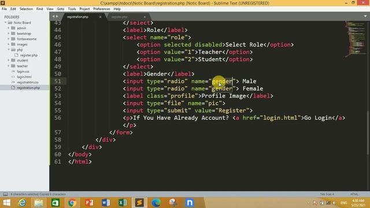
Task: Expand the admin folder
Action: coord(9,28)
